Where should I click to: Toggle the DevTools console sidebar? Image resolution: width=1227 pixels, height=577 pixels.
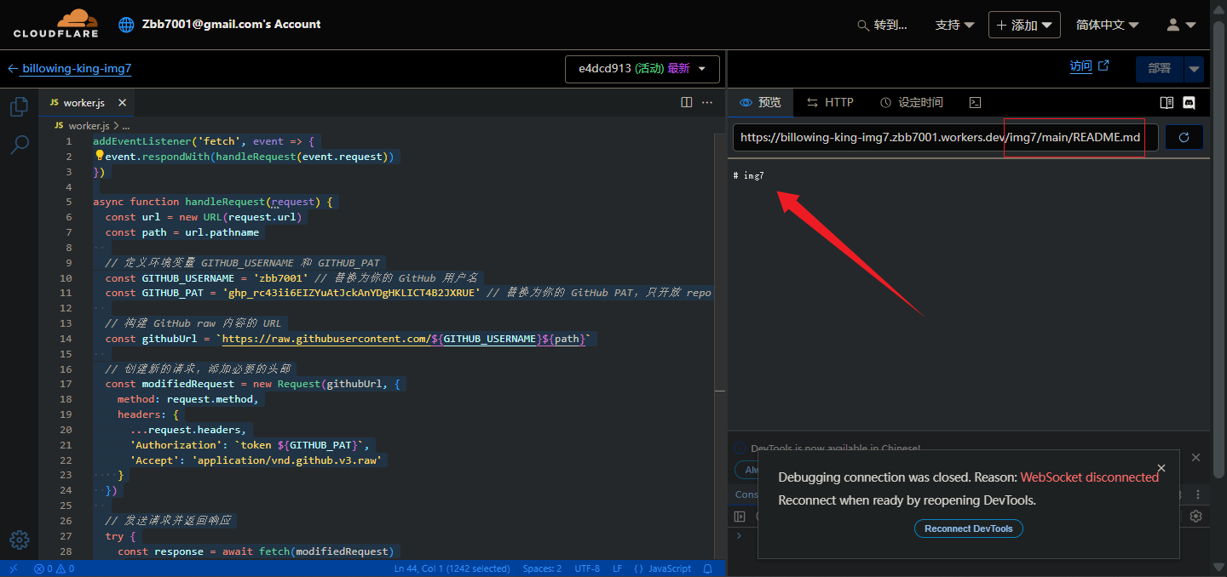point(740,516)
